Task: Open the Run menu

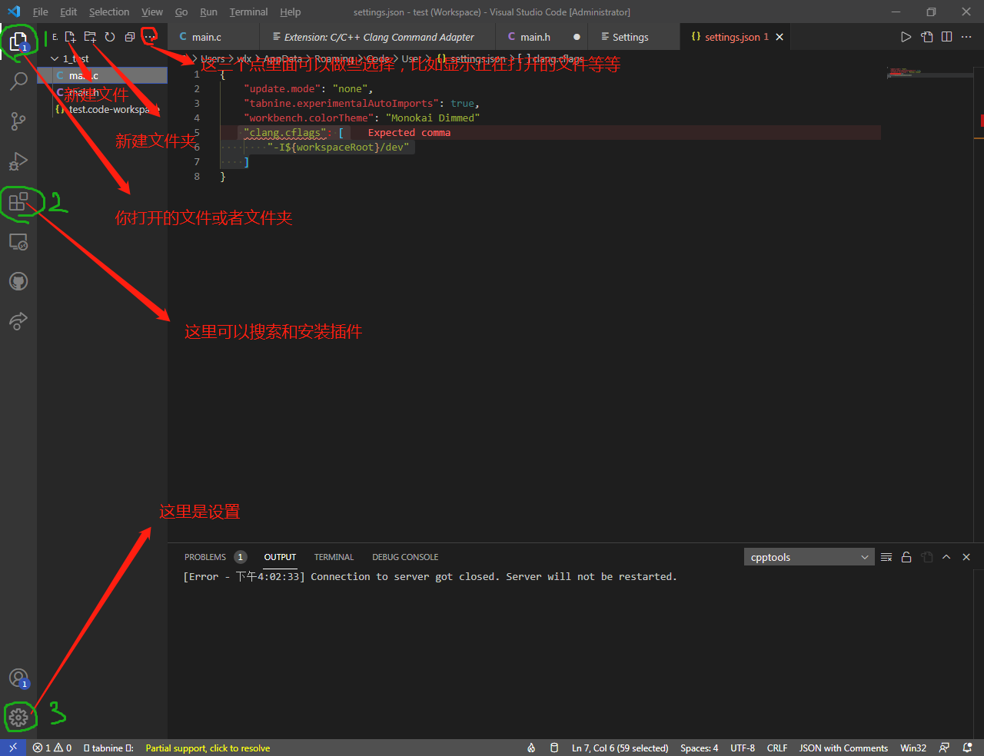Action: tap(208, 12)
